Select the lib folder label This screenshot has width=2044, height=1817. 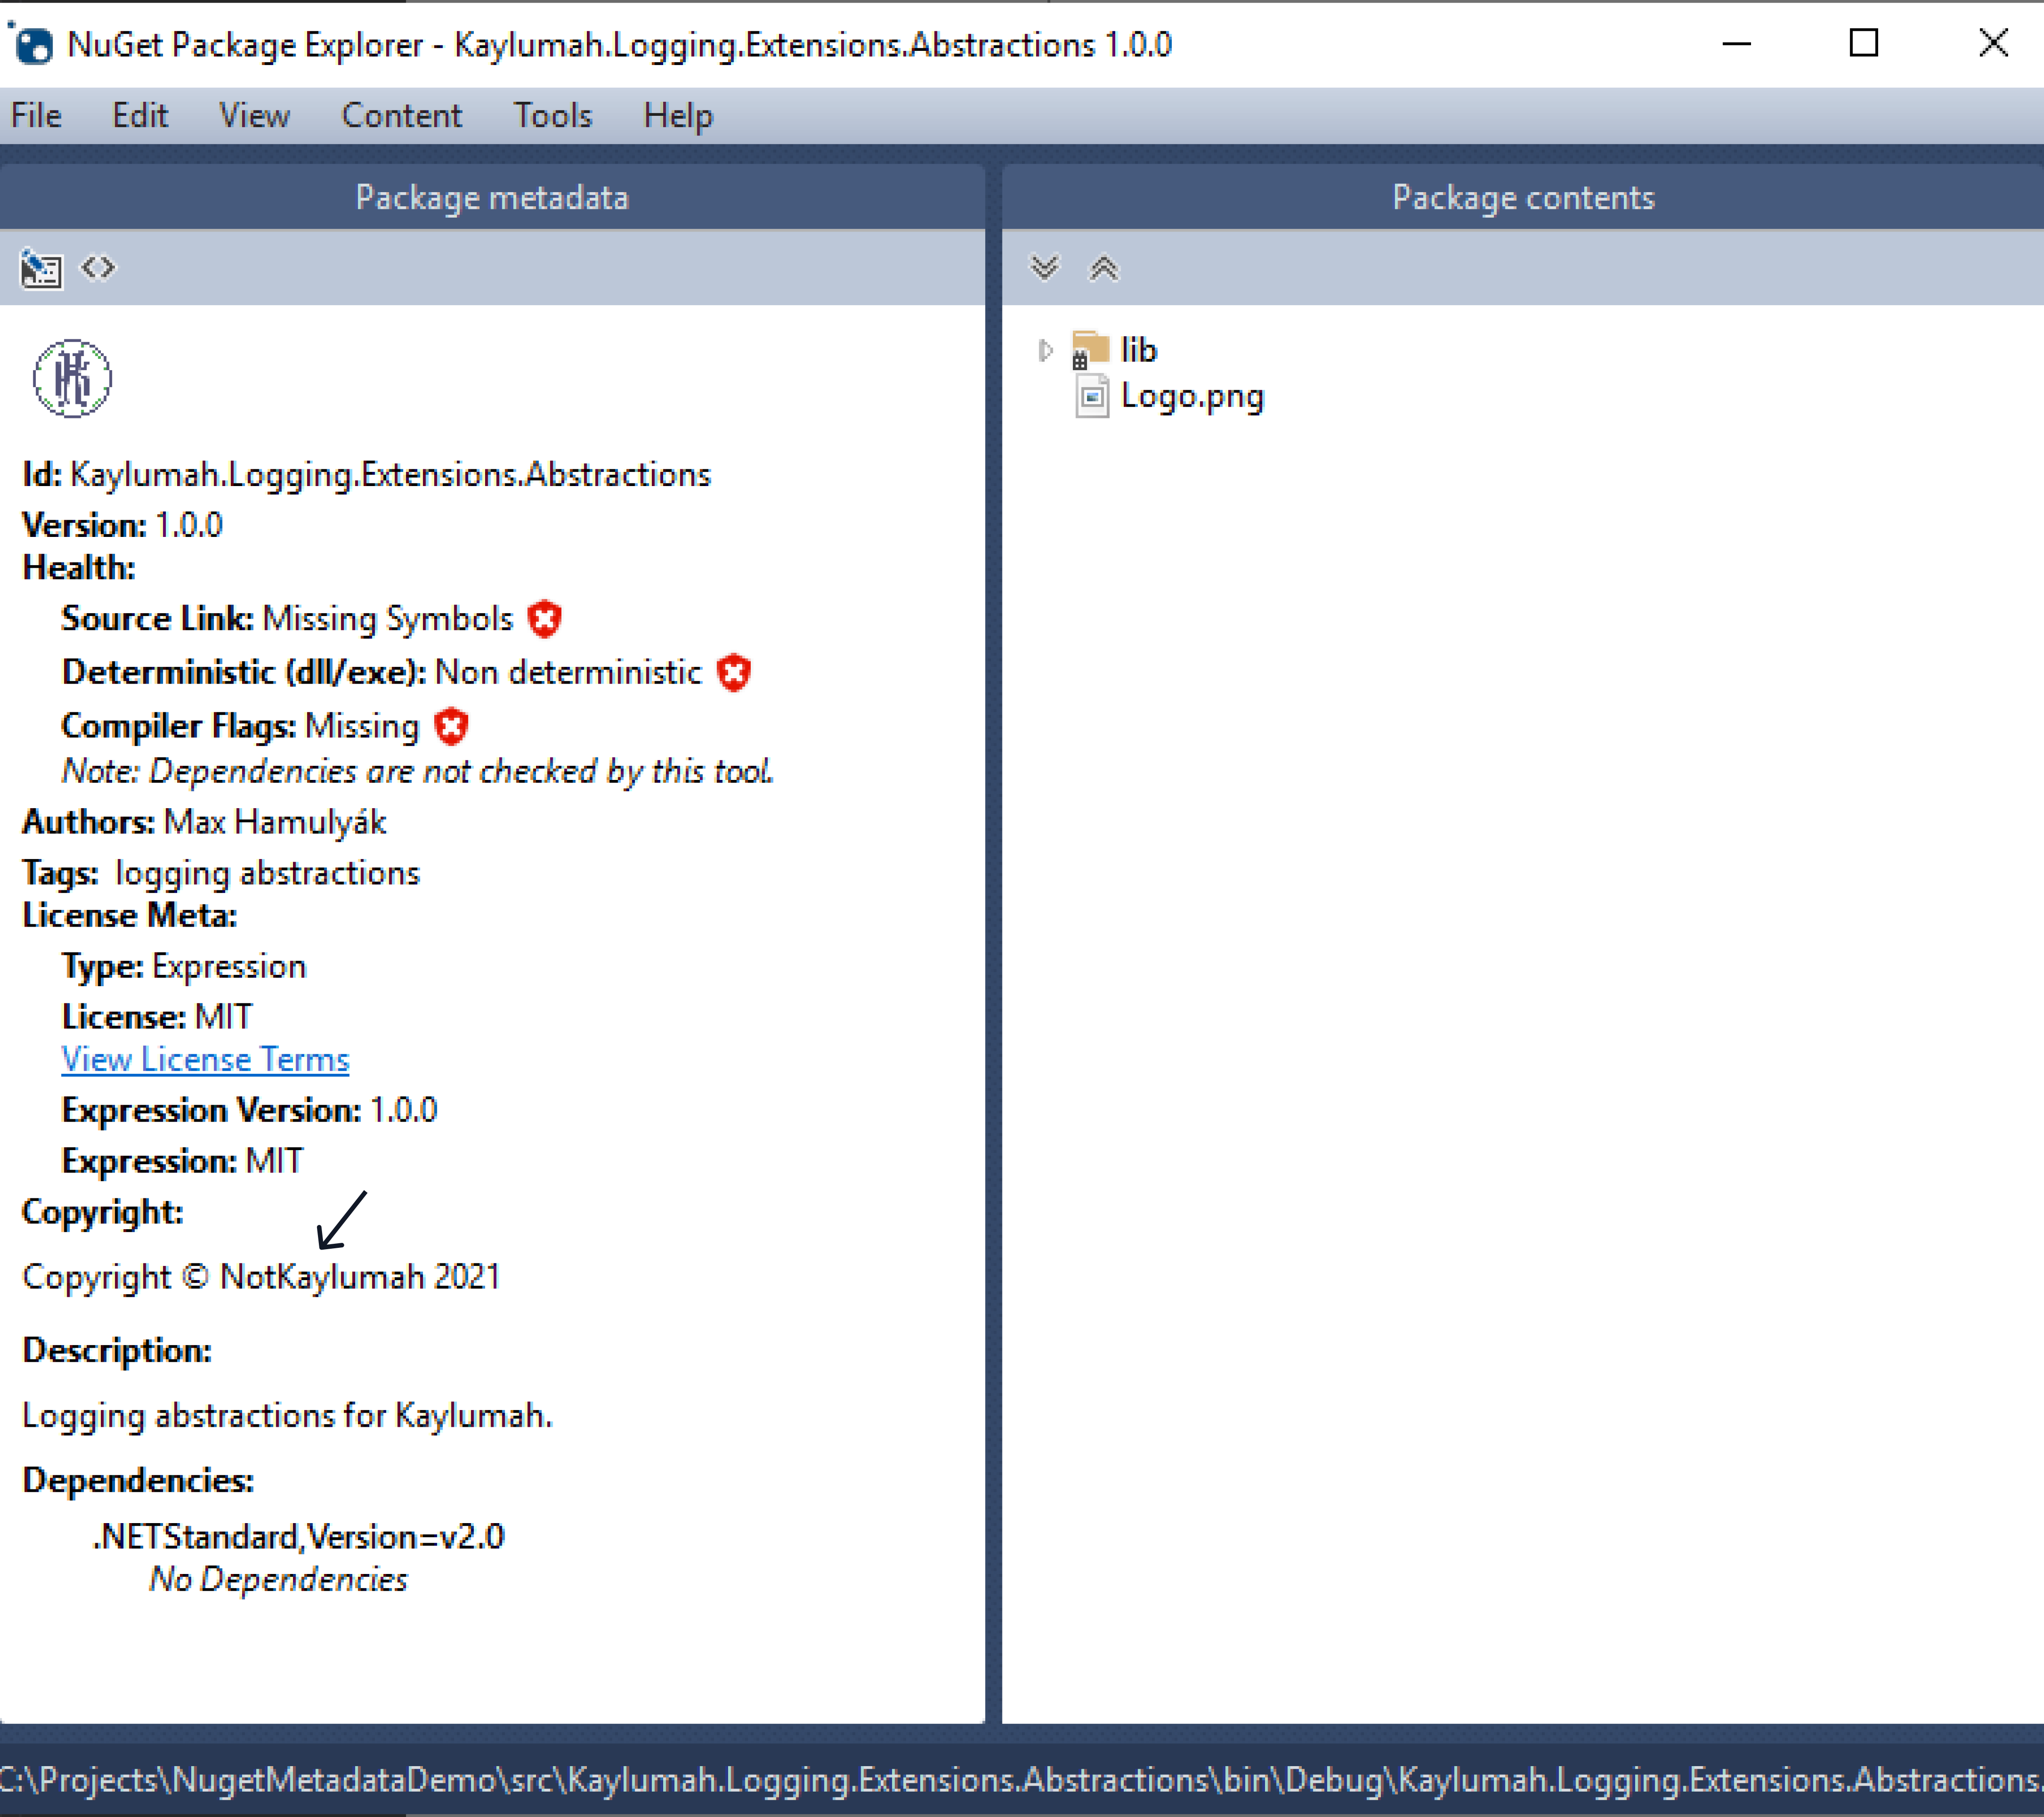coord(1139,350)
